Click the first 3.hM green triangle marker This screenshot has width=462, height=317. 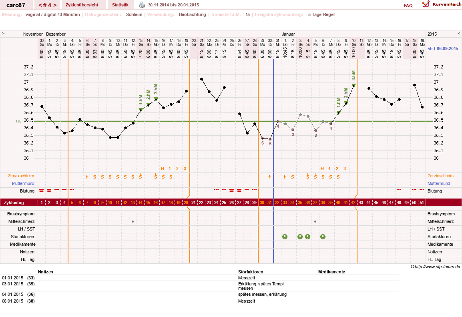point(156,99)
